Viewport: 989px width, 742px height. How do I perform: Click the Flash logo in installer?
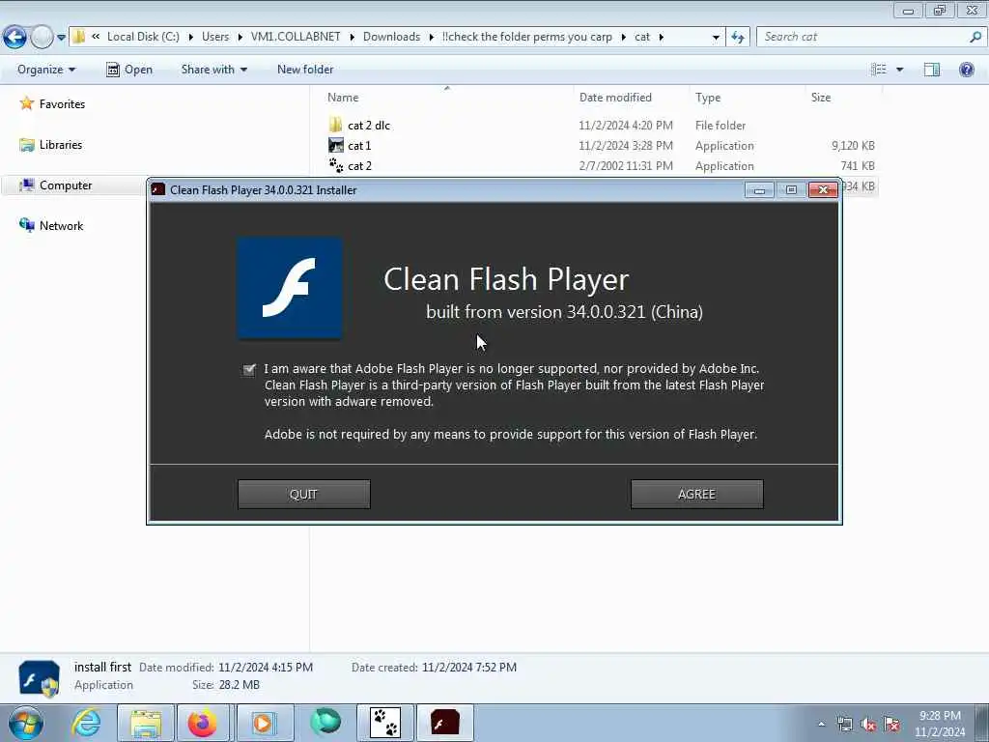click(290, 288)
